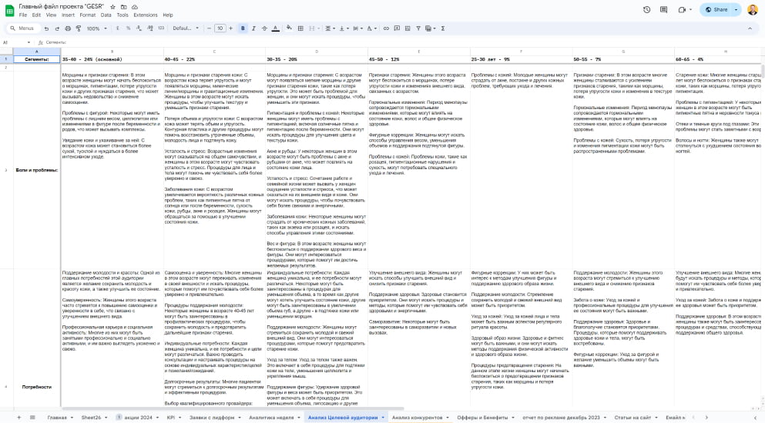Viewport: 765px width, 423px height.
Task: Open the Tools menu
Action: click(122, 15)
